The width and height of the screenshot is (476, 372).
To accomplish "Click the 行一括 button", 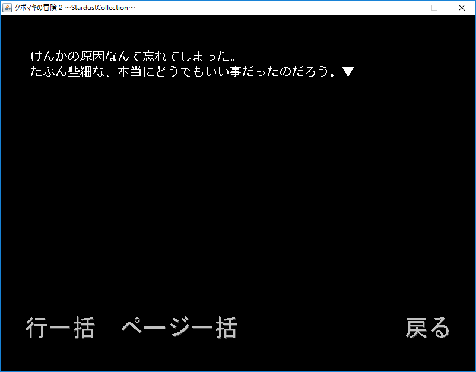I will coord(60,328).
